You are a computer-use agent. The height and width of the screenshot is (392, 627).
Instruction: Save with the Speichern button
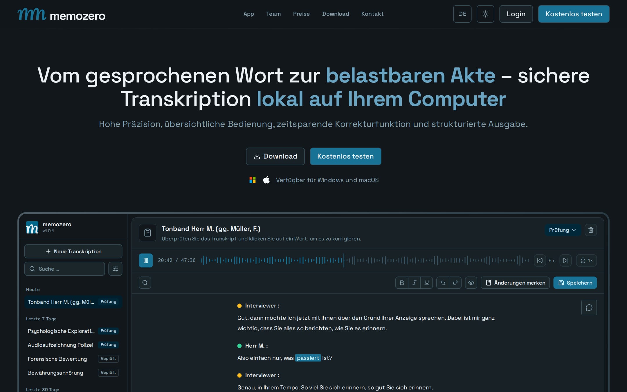pos(575,283)
